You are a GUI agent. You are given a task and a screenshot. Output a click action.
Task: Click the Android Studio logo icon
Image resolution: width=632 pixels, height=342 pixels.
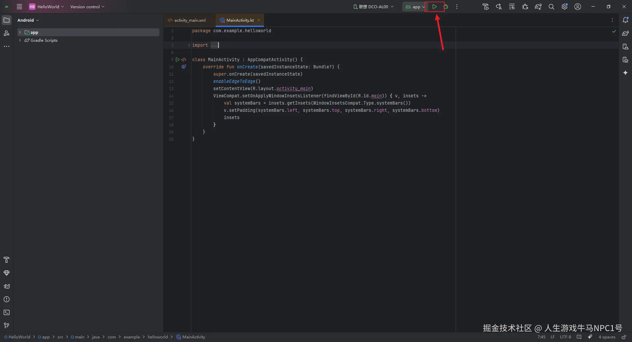(7, 7)
